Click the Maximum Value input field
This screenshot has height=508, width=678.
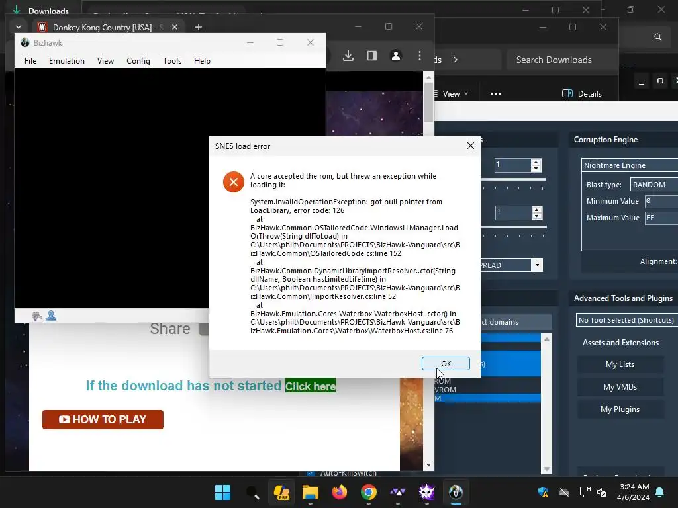tap(661, 218)
